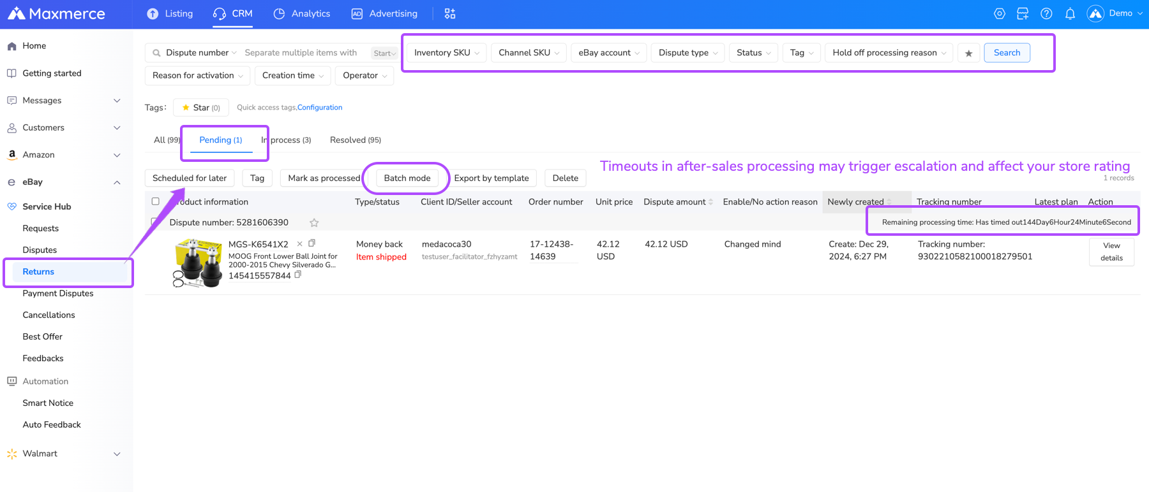Click Export by template button
Screen dimensions: 1149x492
(492, 178)
